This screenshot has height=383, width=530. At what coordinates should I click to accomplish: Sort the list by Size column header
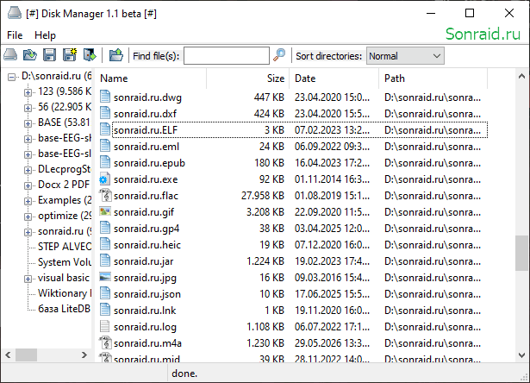coord(247,78)
